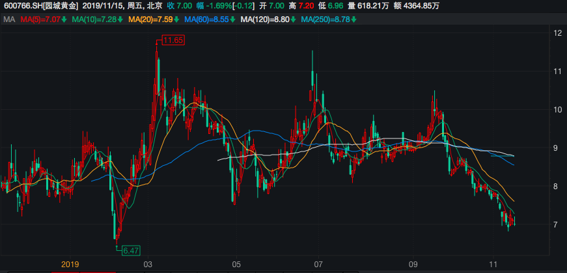Image resolution: width=567 pixels, height=273 pixels.
Task: Click the 11 month label on time axis
Action: [x=493, y=265]
